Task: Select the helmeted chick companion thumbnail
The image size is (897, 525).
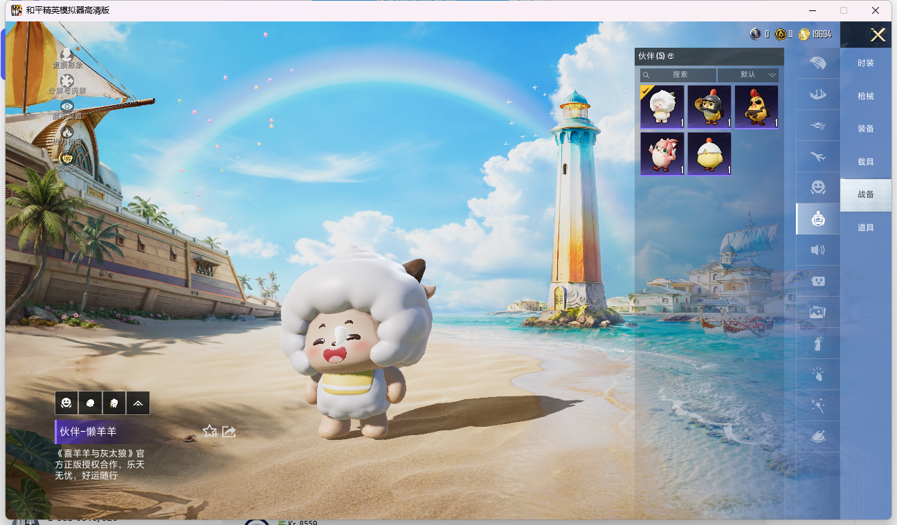Action: click(709, 107)
